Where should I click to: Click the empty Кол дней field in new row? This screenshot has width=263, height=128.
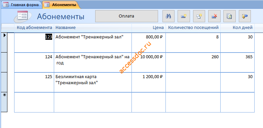237,102
